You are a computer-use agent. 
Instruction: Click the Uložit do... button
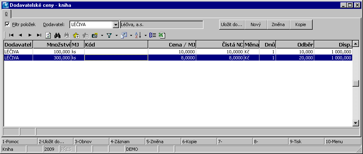(232, 25)
